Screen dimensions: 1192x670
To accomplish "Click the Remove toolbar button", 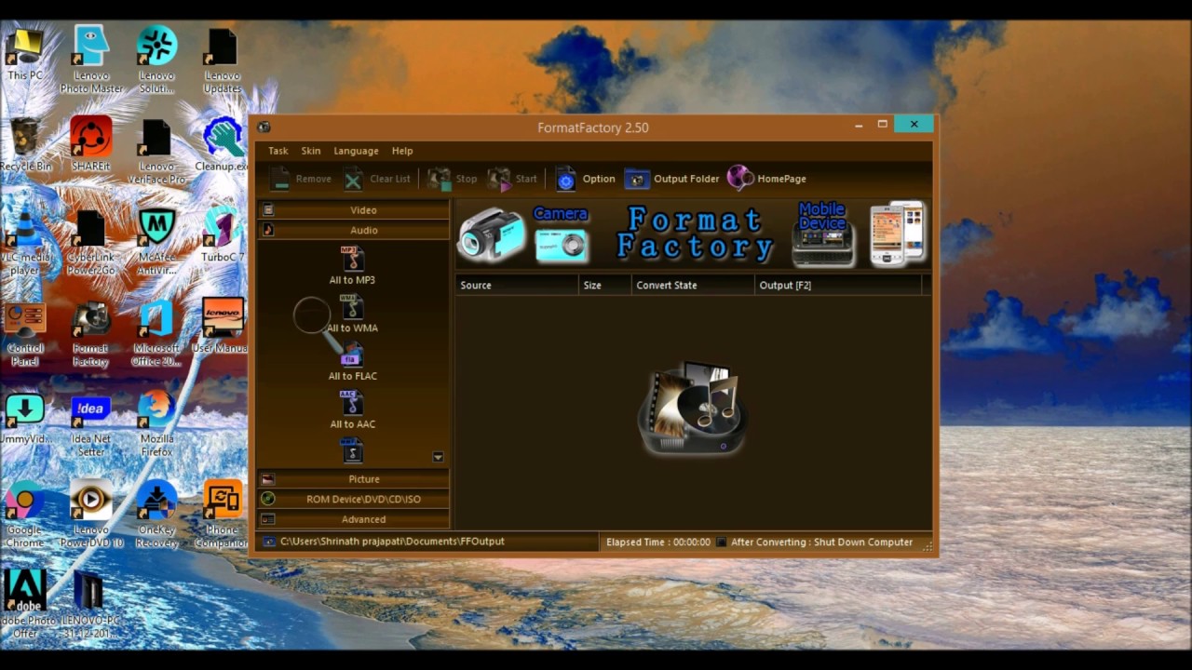I will [x=301, y=179].
